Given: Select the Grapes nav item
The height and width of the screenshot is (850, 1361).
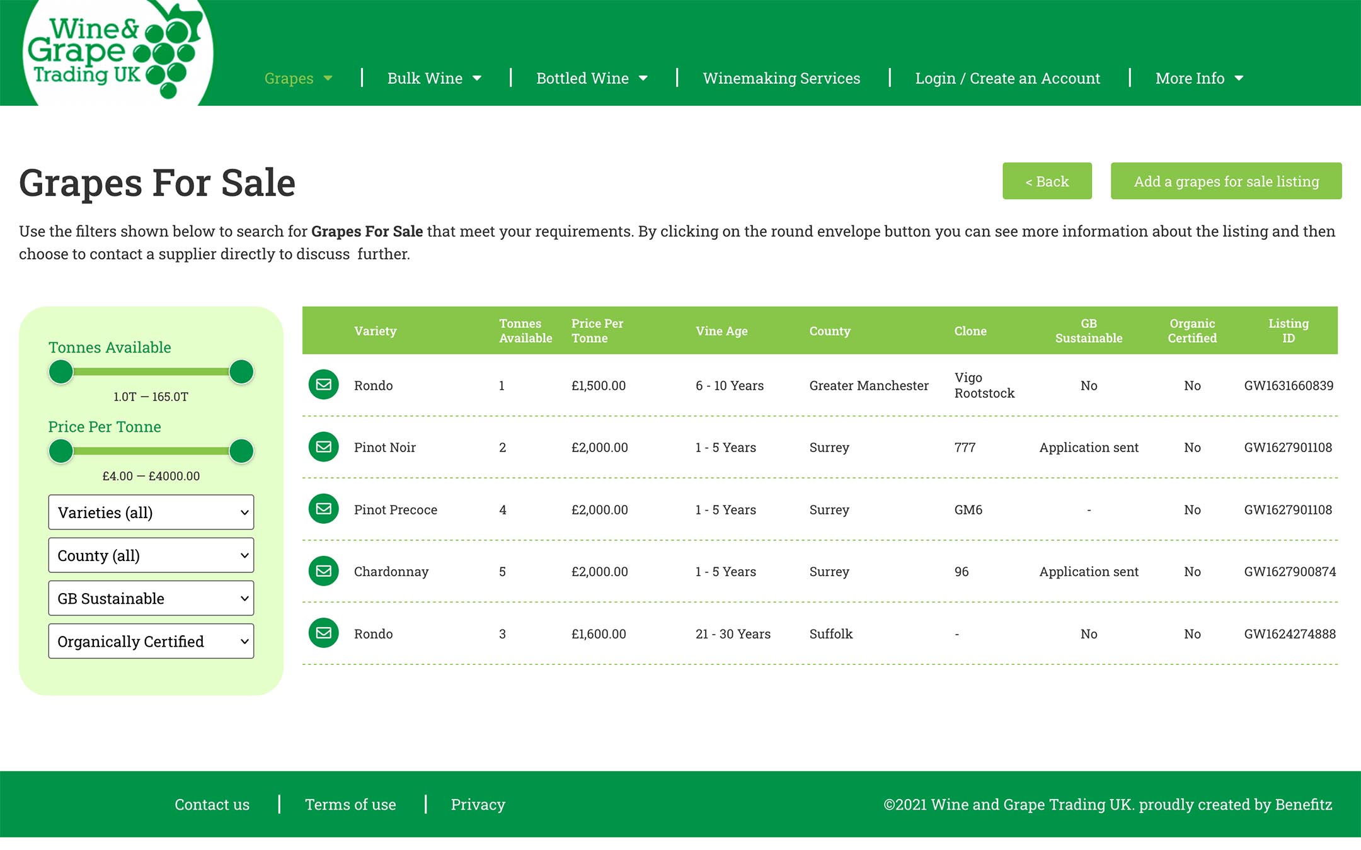Looking at the screenshot, I should [289, 79].
